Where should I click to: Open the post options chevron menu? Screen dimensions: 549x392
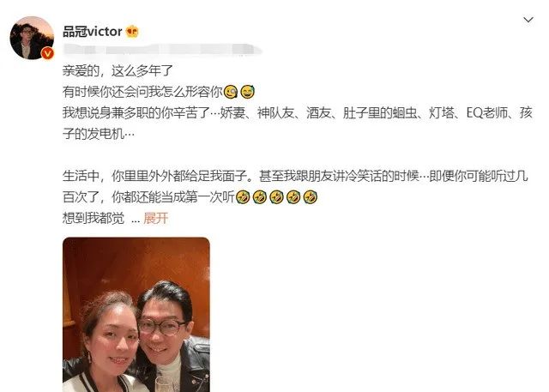(528, 20)
